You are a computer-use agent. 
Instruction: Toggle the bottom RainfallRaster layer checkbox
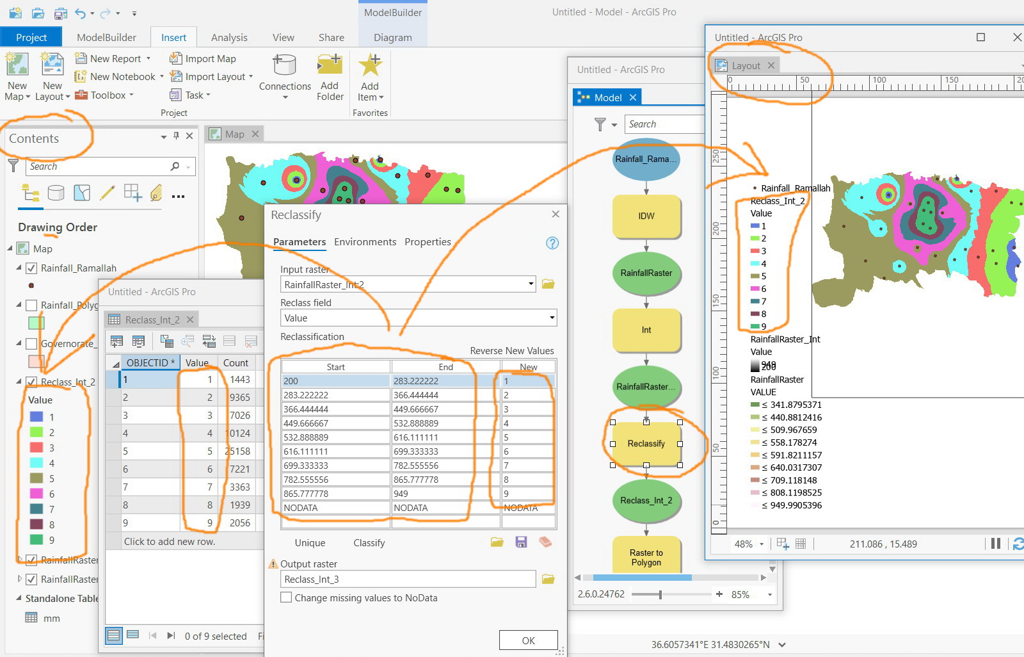[31, 580]
